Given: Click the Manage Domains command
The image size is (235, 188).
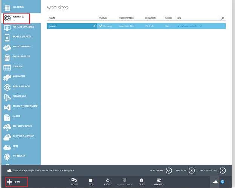Looking at the screenshot, I should (x=125, y=182).
